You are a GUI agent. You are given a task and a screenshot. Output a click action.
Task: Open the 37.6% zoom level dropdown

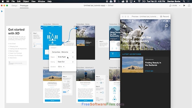click(176, 5)
